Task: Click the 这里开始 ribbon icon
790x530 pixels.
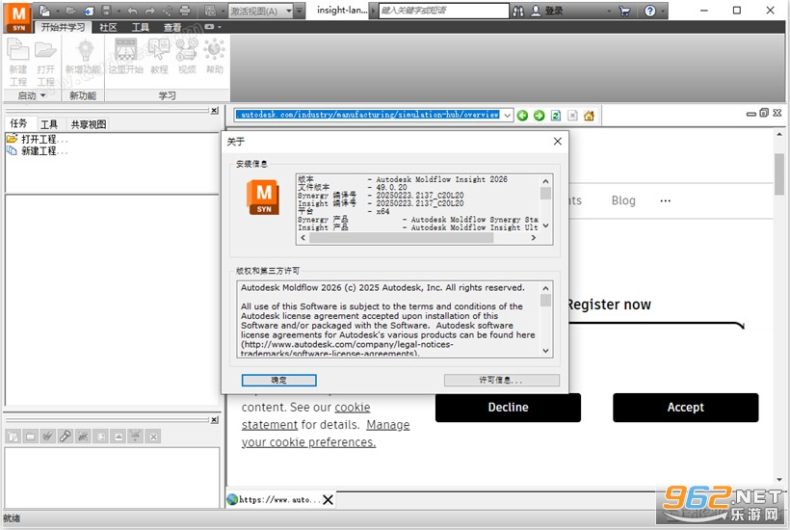Action: 126,57
